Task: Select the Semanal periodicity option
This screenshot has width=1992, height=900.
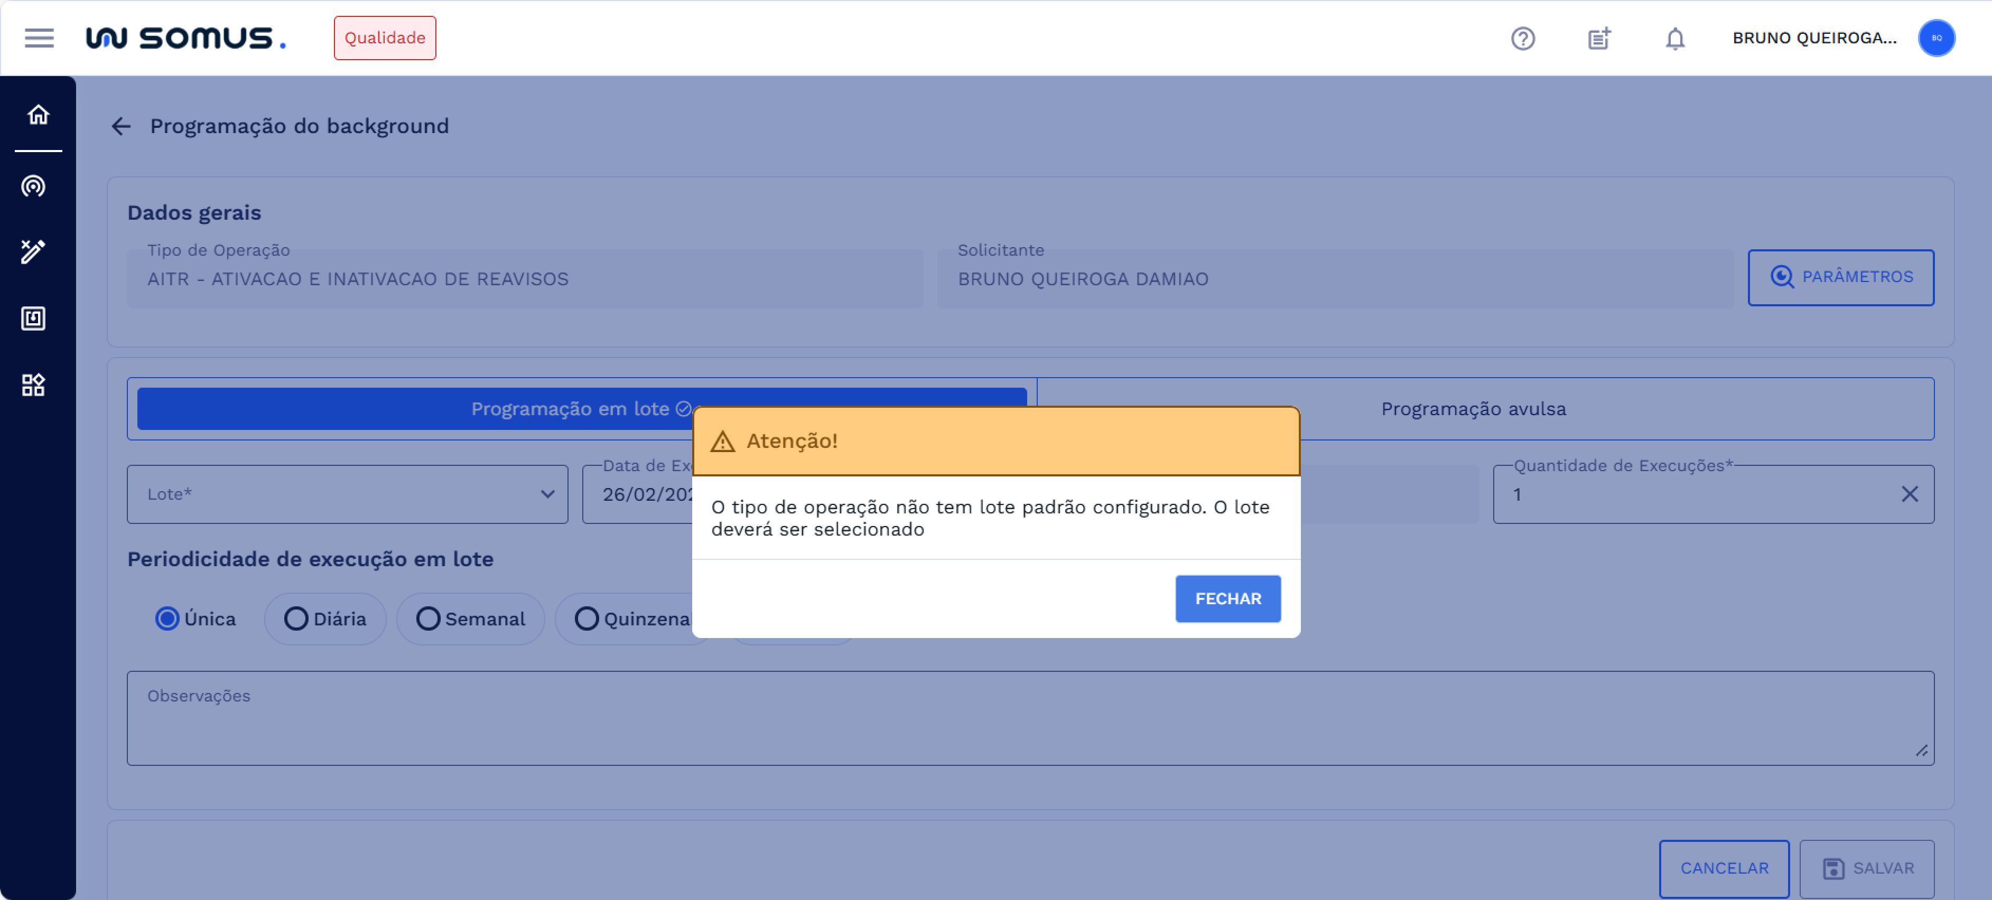Action: pos(427,618)
